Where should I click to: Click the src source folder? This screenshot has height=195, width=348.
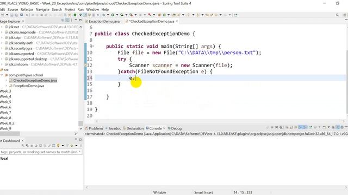(x=6, y=70)
